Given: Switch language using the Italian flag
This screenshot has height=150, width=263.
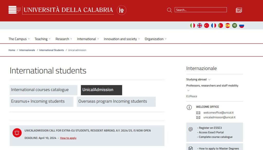Looking at the screenshot, I should point(192,25).
